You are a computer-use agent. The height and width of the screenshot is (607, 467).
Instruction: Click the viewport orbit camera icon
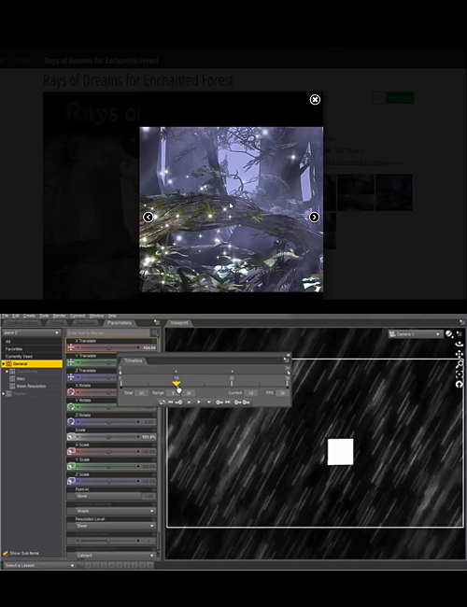pyautogui.click(x=460, y=345)
